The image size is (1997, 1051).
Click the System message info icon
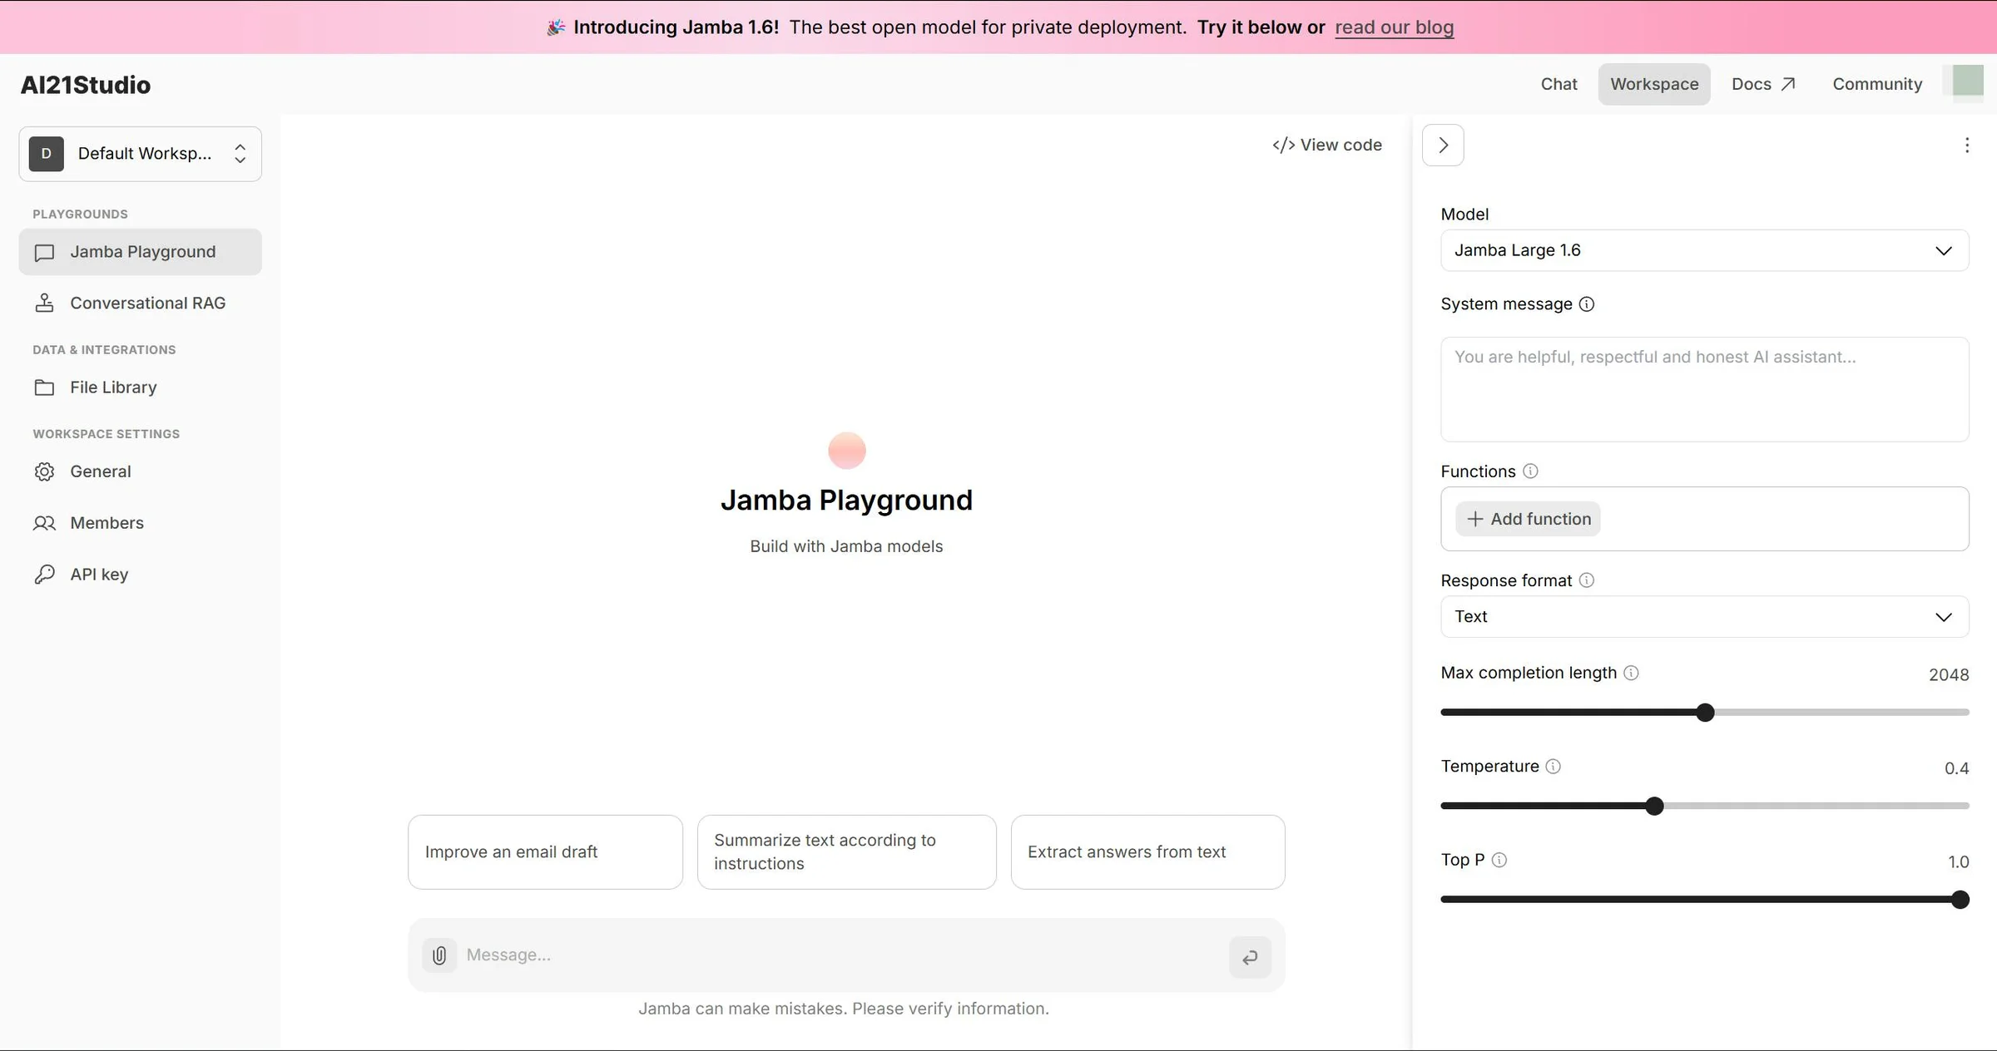tap(1587, 304)
